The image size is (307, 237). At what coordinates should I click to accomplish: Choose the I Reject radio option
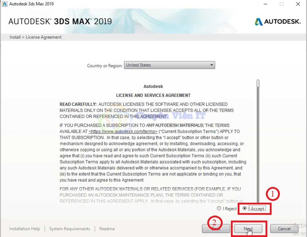pyautogui.click(x=219, y=208)
